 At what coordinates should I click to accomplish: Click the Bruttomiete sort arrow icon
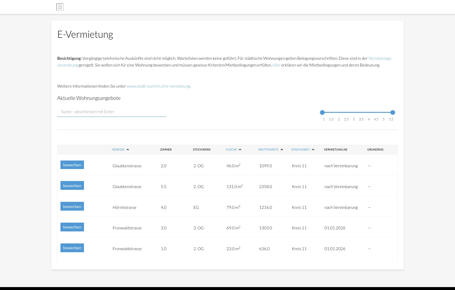282,150
